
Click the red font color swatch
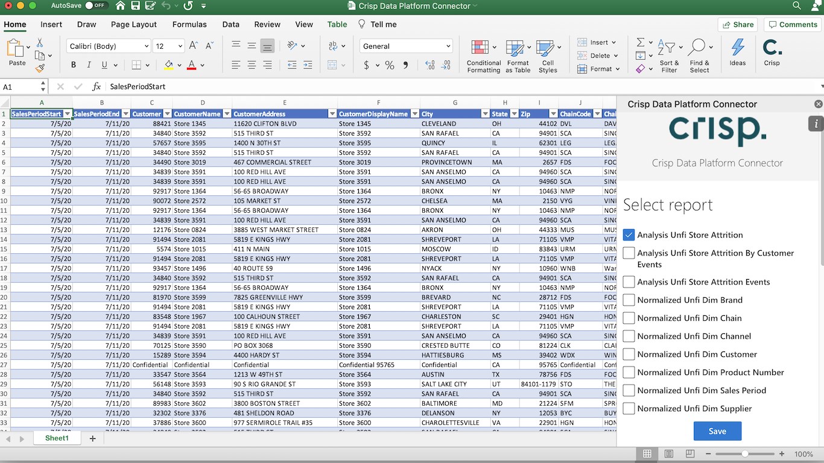tap(191, 65)
